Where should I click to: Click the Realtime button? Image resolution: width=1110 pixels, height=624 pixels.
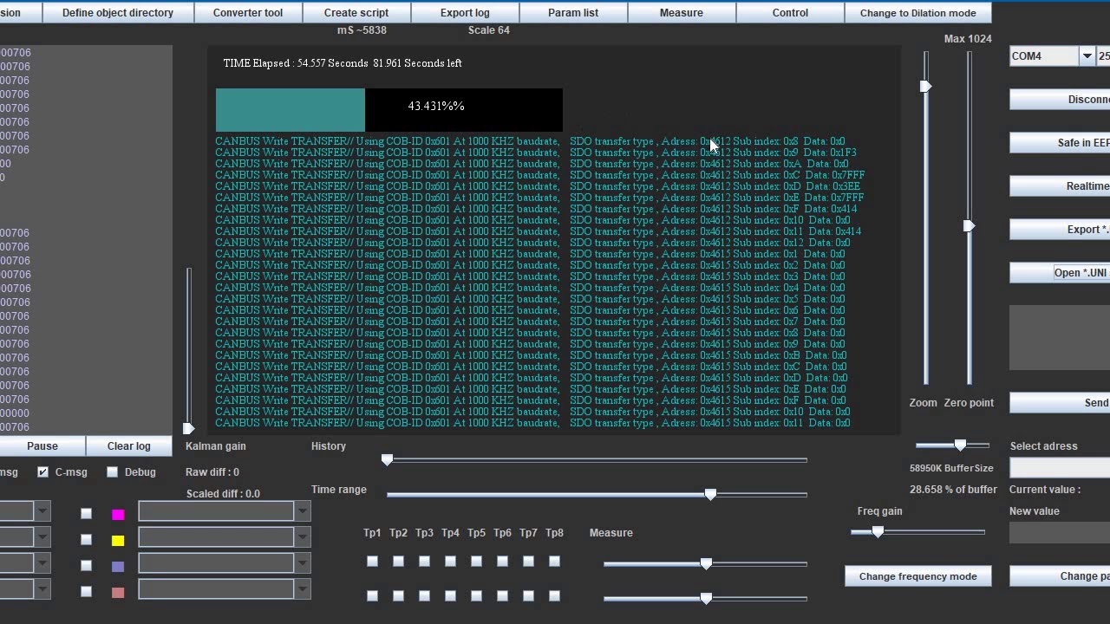point(1060,185)
